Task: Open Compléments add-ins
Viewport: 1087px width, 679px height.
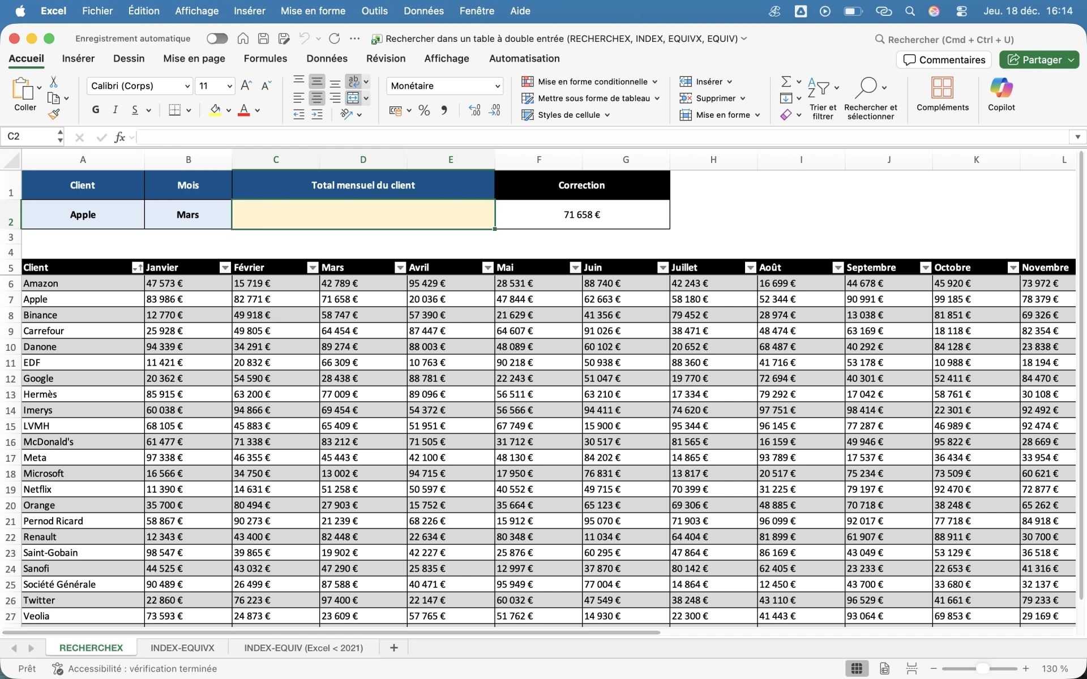Action: [x=942, y=94]
